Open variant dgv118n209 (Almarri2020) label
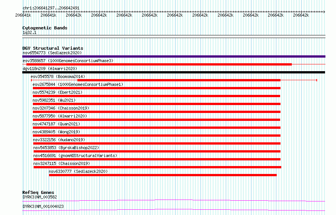The image size is (336, 215). tap(50, 69)
